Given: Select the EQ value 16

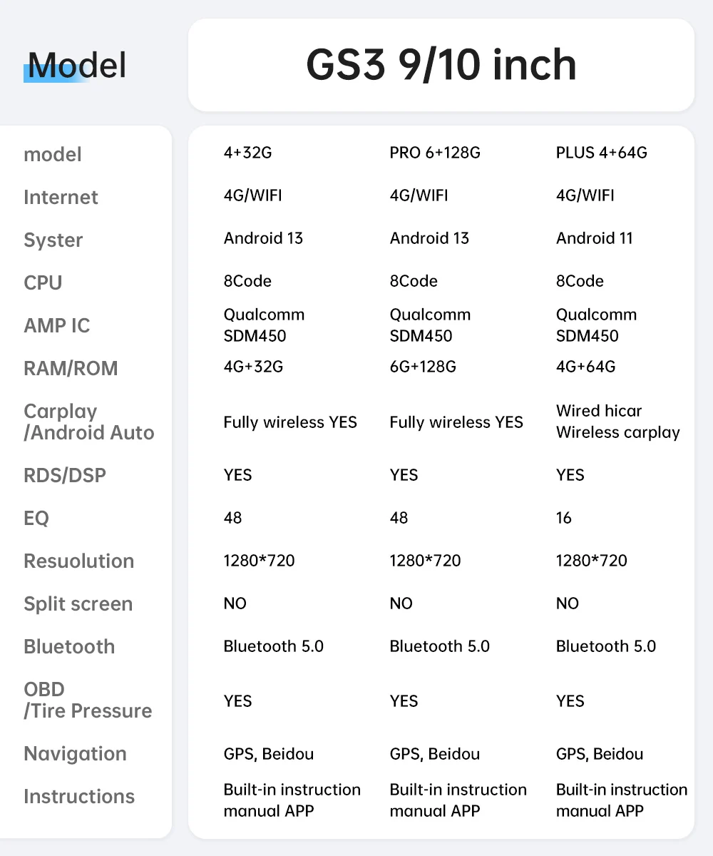Looking at the screenshot, I should (564, 518).
